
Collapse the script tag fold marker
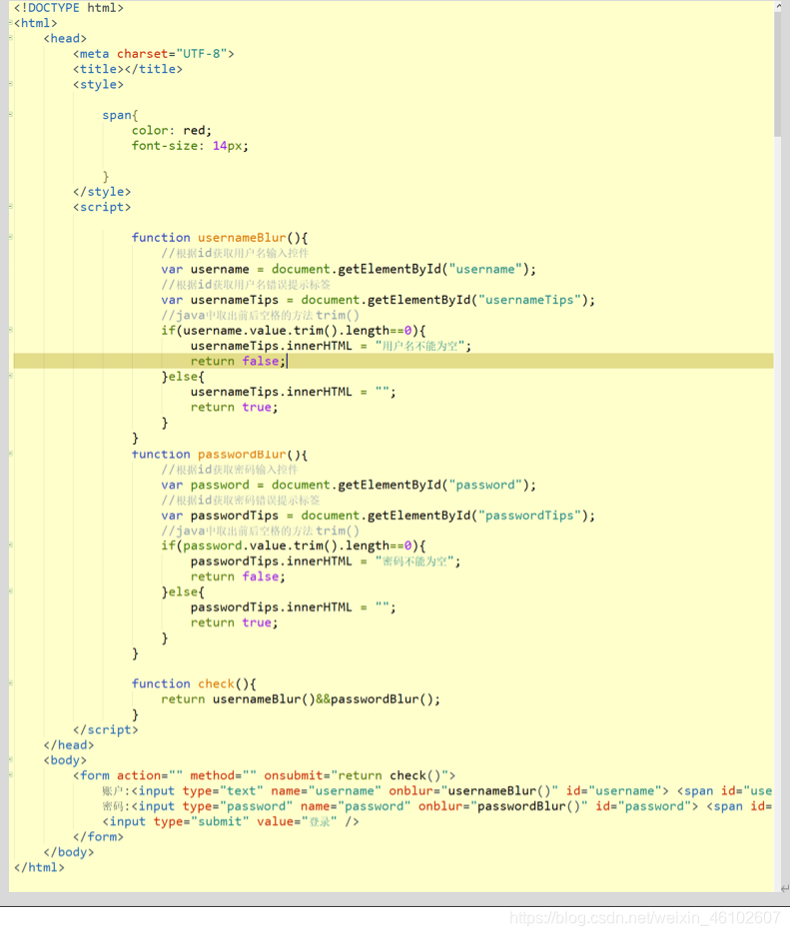point(11,207)
